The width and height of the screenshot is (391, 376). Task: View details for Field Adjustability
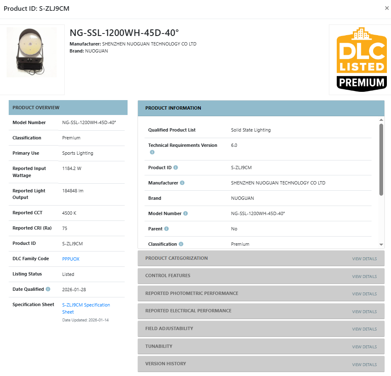tap(364, 329)
